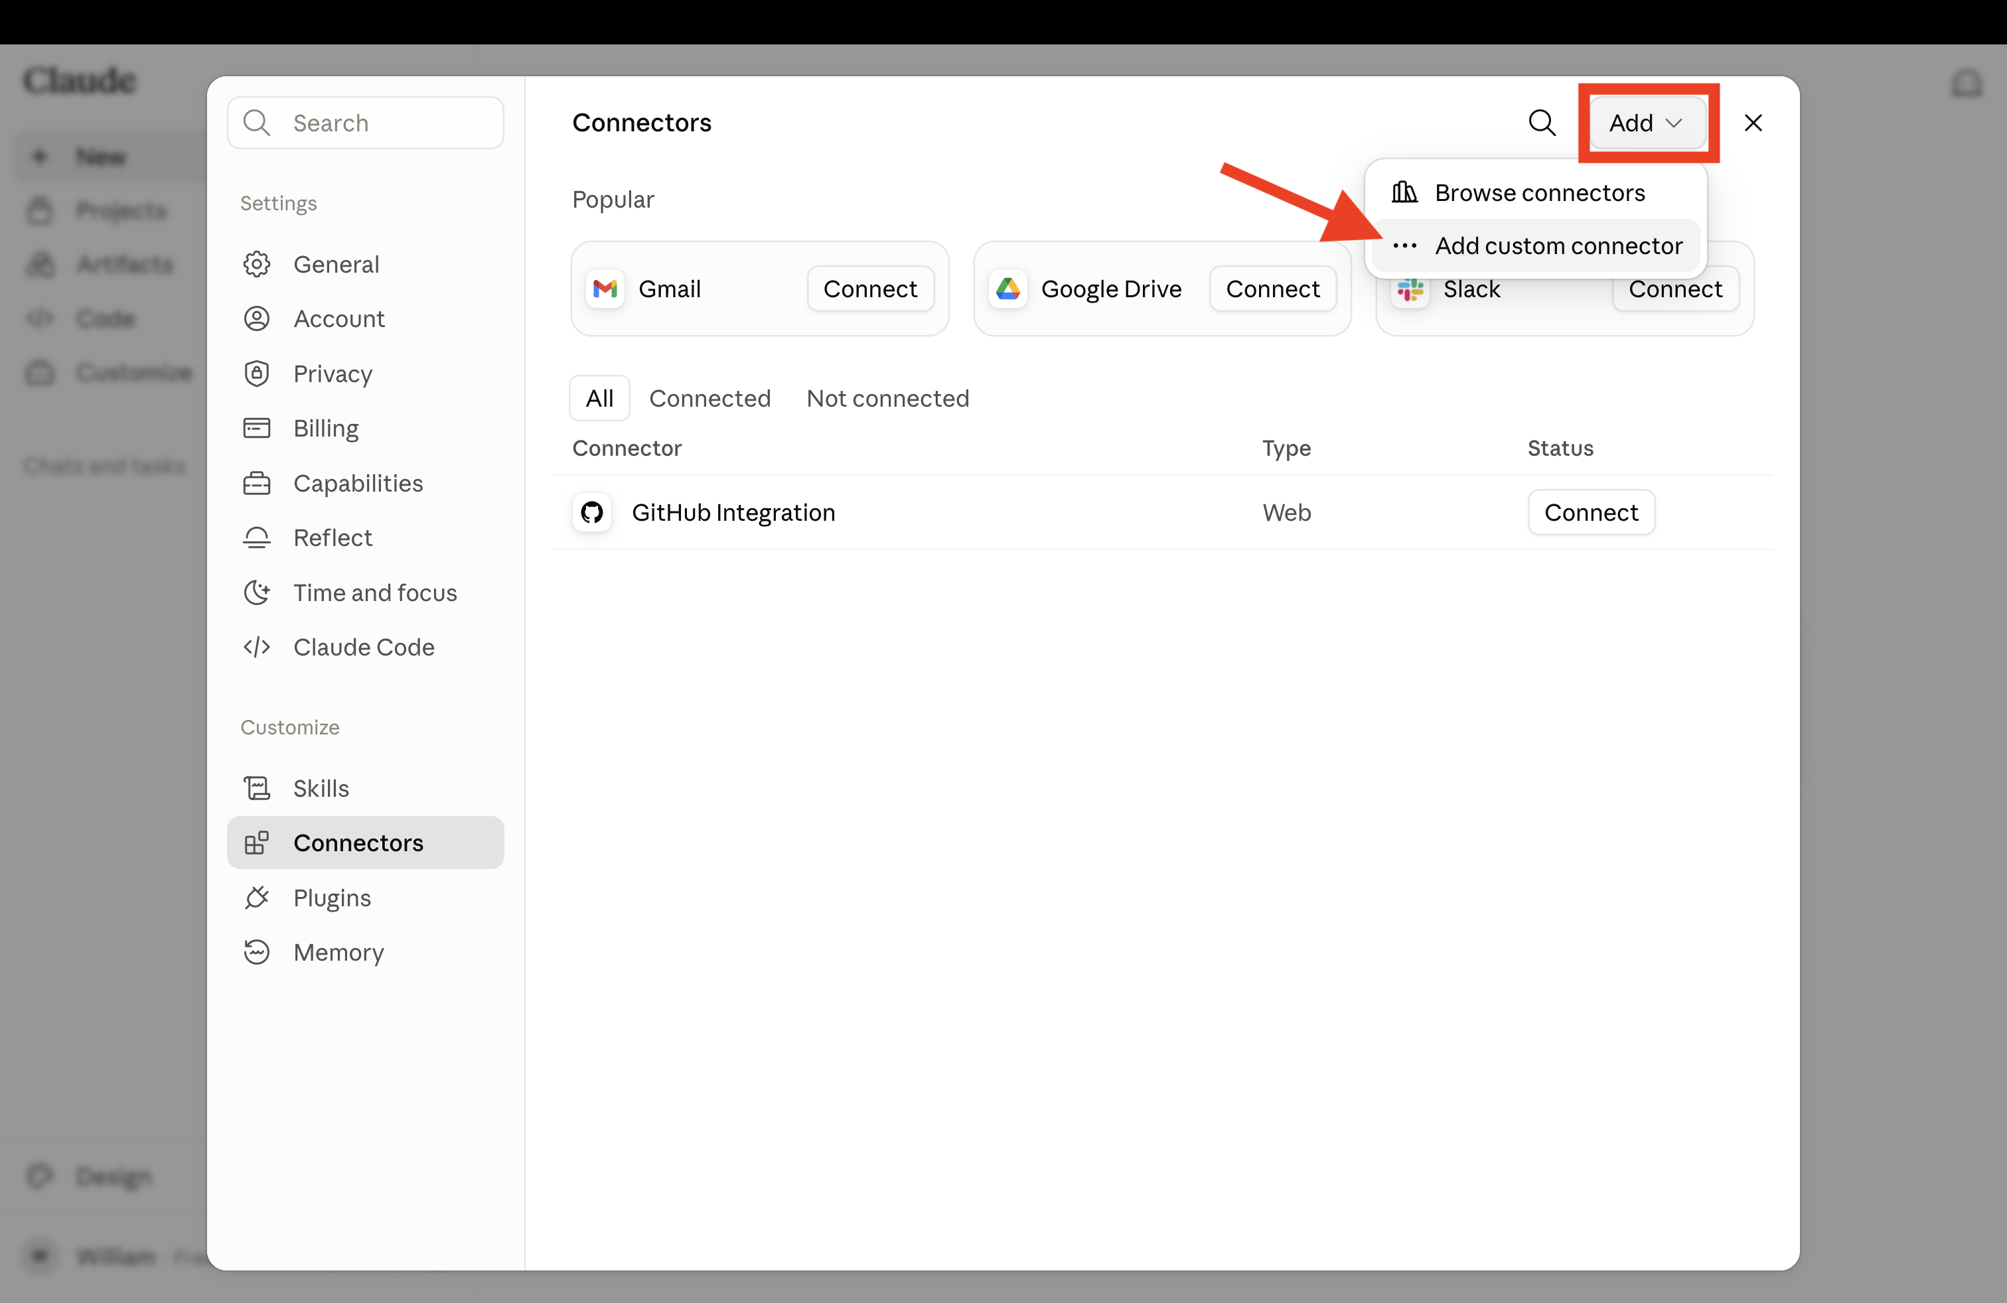Click the Privacy shield icon
The height and width of the screenshot is (1303, 2007).
coord(256,374)
